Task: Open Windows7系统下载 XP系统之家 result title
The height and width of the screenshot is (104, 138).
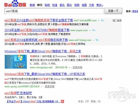Action: tap(45, 74)
